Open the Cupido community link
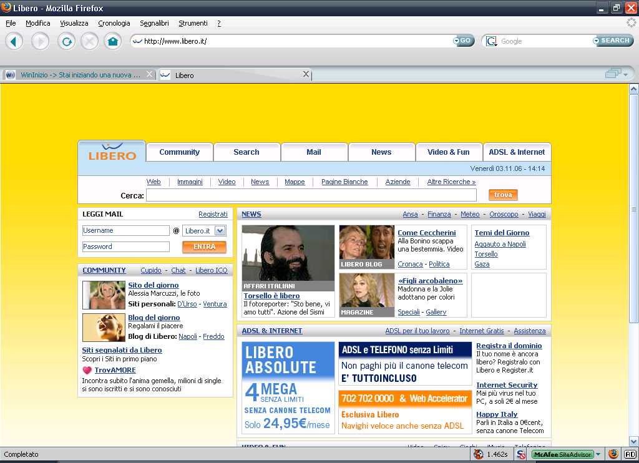Viewport: 639px width, 463px height. click(x=151, y=270)
